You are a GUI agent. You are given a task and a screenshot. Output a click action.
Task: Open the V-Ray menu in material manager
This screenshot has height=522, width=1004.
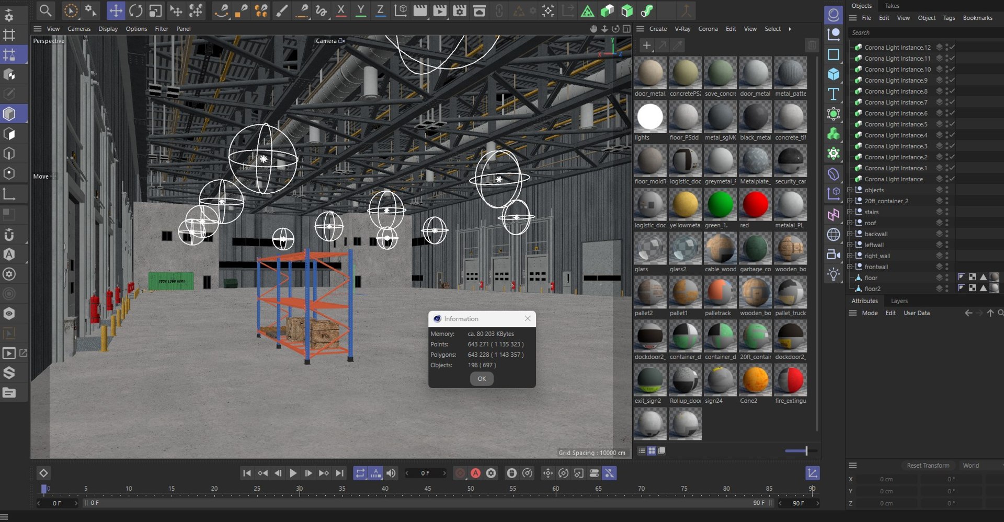pos(682,29)
